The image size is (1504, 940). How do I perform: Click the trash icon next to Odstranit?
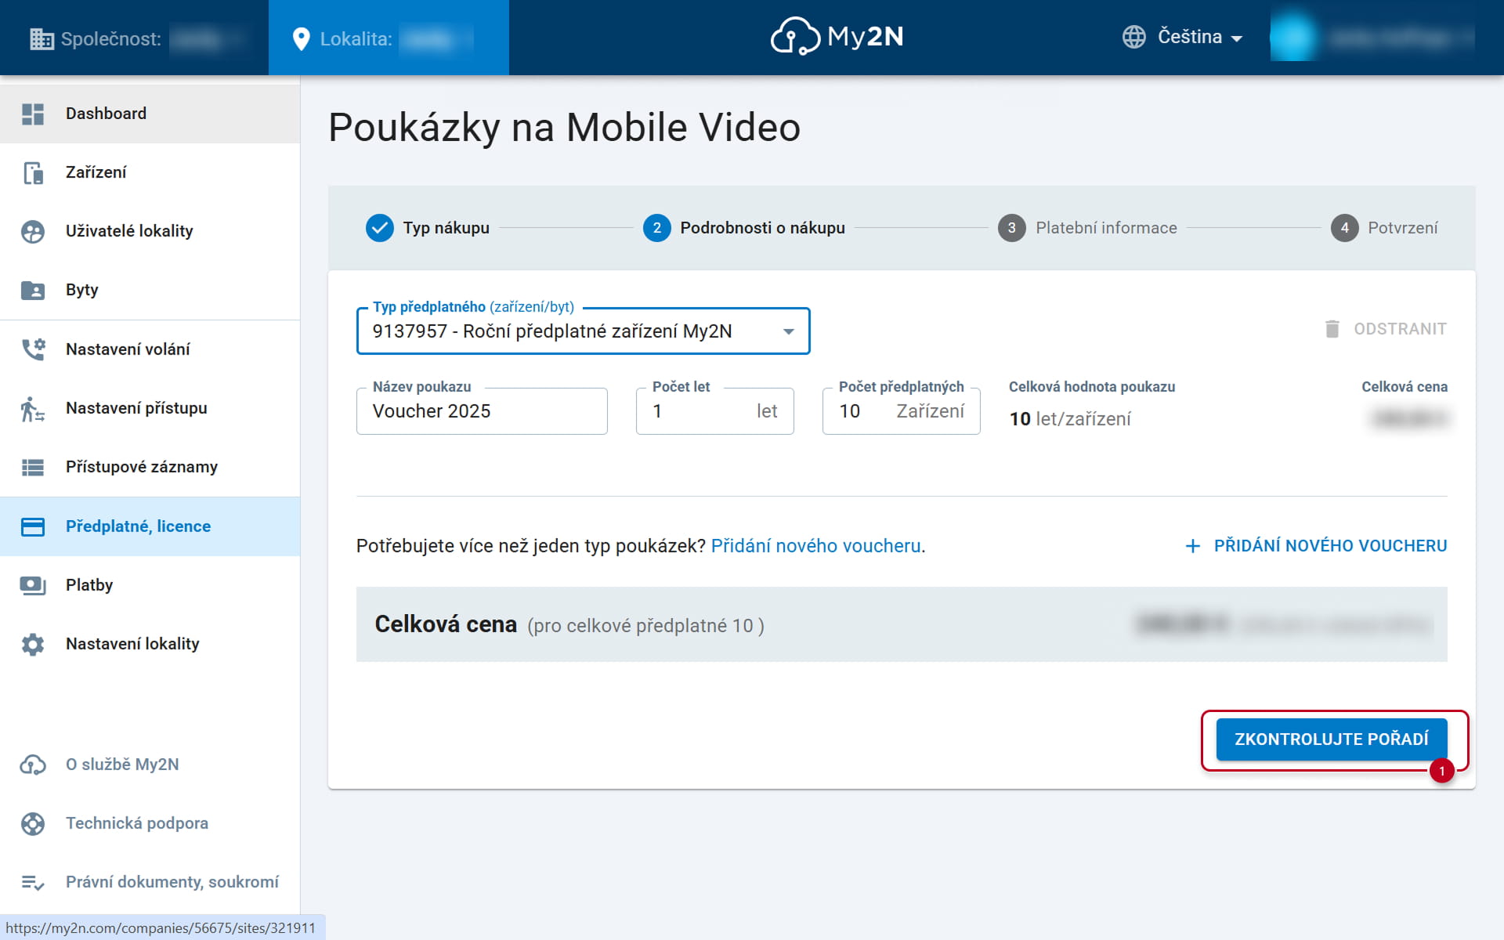1332,329
